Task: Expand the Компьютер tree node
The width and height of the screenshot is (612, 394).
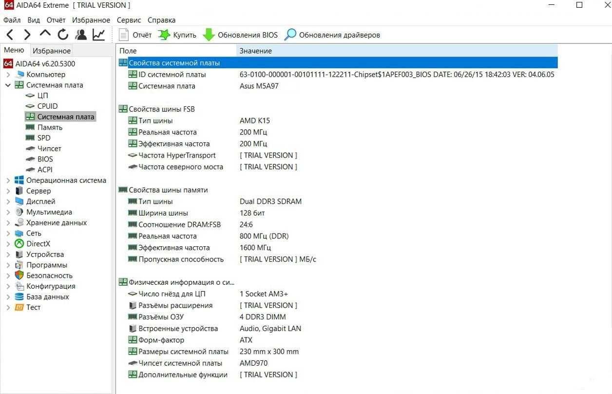Action: [8, 75]
